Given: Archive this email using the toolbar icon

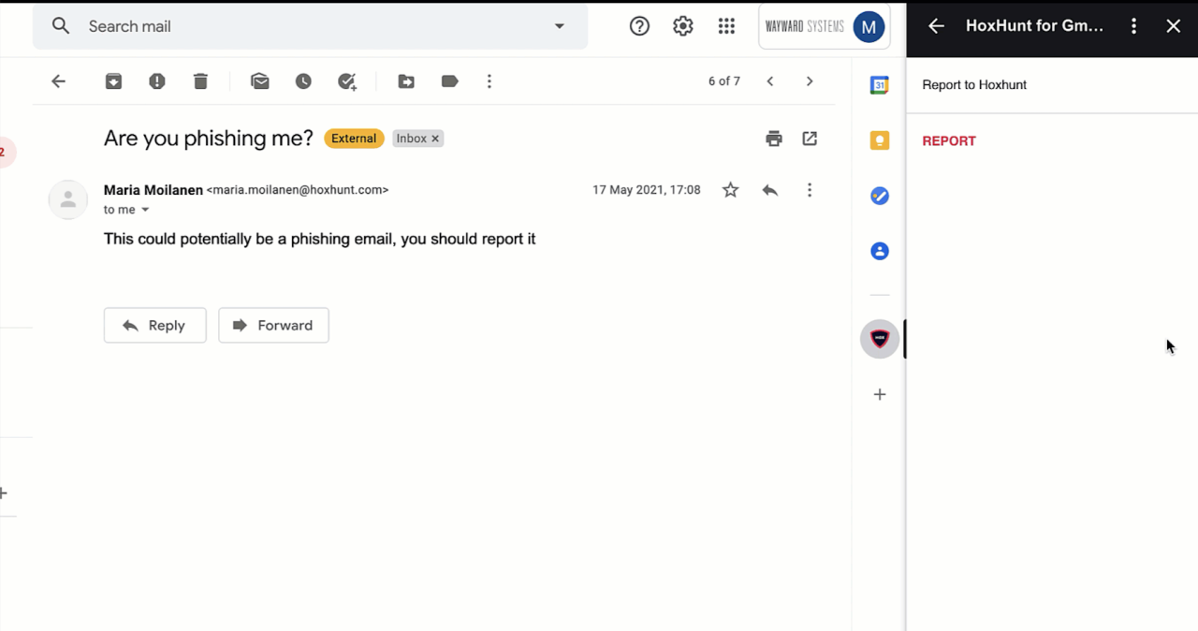Looking at the screenshot, I should click(113, 81).
